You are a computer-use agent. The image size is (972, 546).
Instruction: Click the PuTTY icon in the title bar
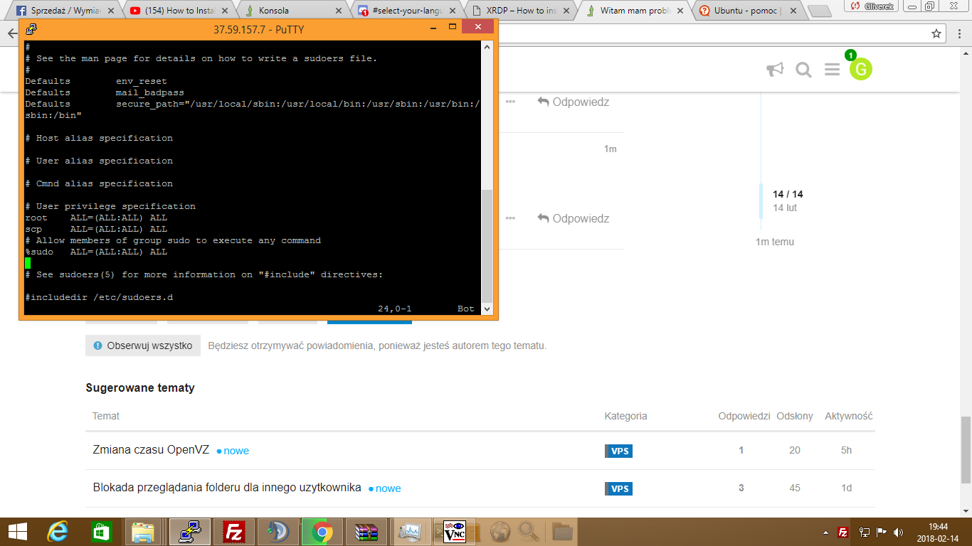pos(31,29)
